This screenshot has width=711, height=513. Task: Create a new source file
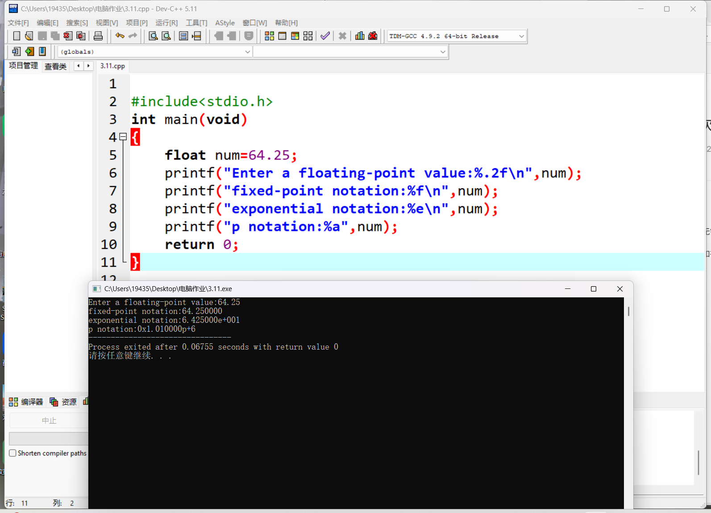pyautogui.click(x=17, y=36)
